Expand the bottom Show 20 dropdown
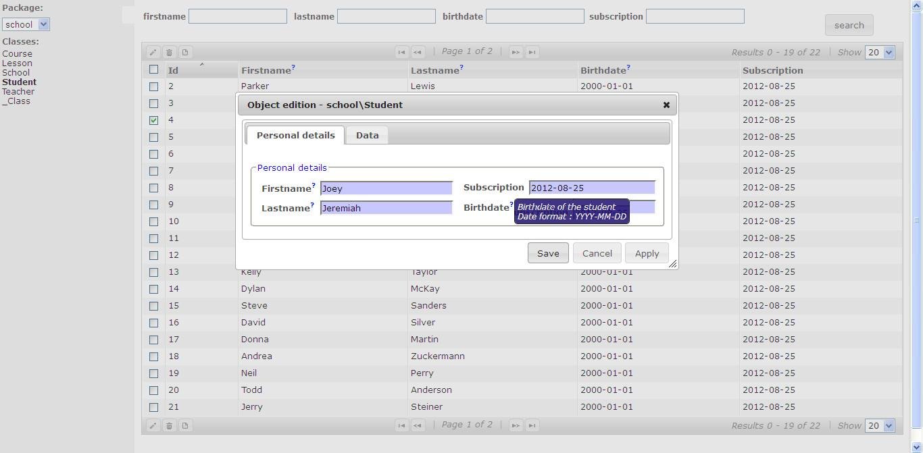 (x=880, y=425)
